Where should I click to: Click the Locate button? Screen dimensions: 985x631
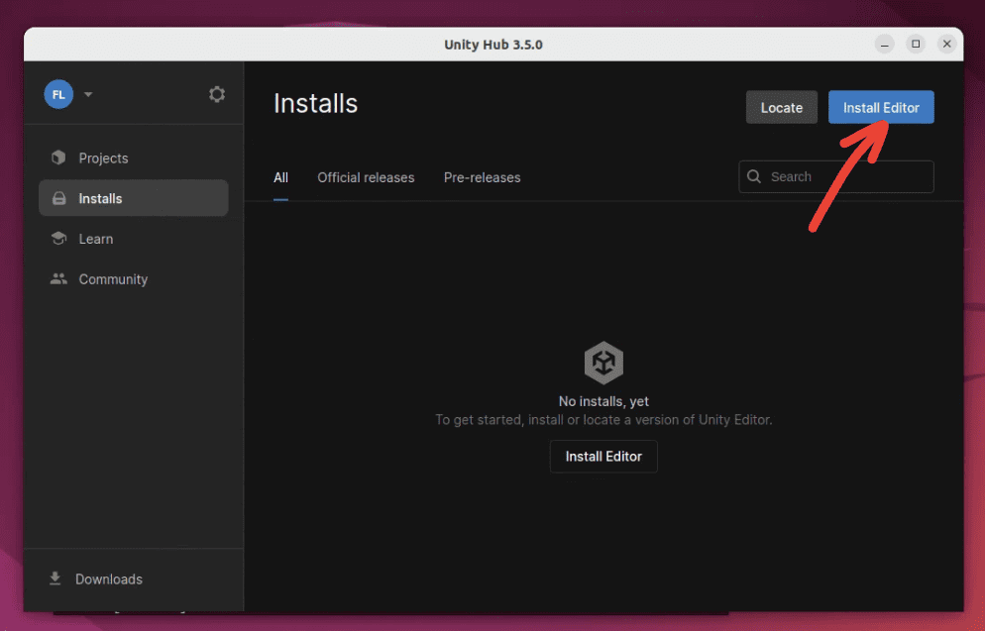pos(781,107)
